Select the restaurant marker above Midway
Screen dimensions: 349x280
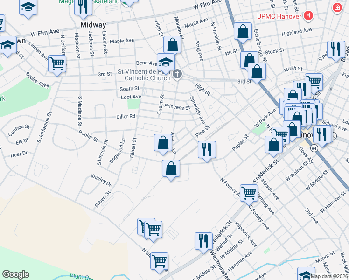coord(83,8)
